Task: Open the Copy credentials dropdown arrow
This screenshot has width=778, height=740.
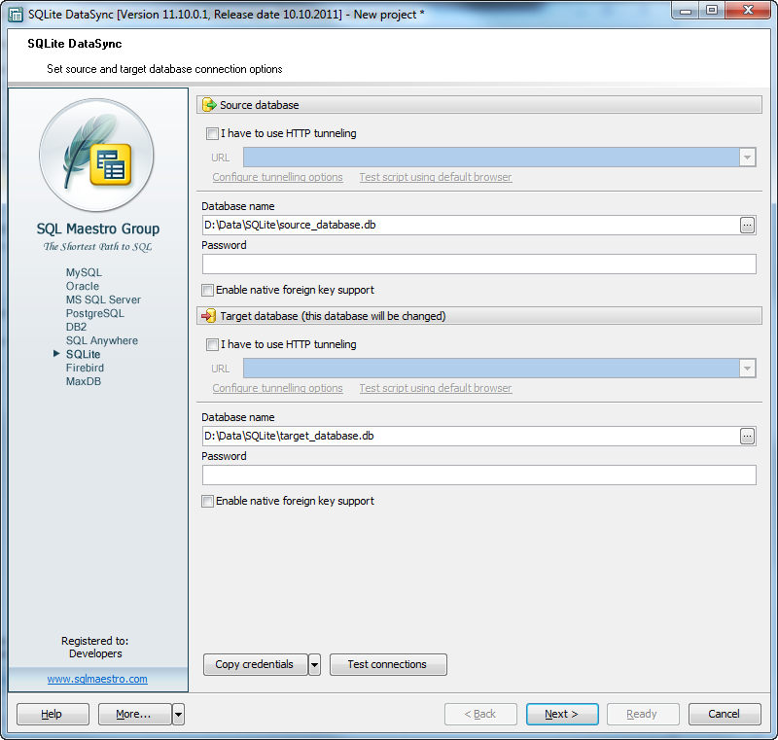Action: point(314,665)
